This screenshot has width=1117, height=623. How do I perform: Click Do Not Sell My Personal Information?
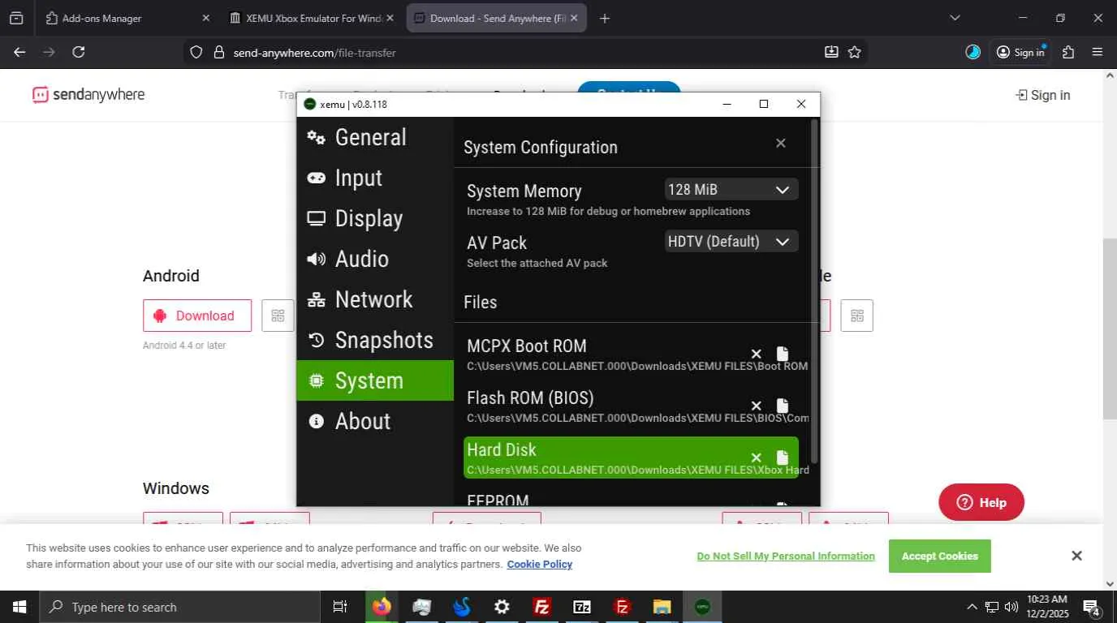tap(786, 556)
